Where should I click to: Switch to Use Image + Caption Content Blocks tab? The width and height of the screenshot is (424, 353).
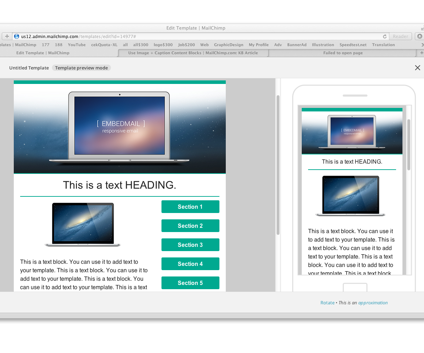coord(193,53)
